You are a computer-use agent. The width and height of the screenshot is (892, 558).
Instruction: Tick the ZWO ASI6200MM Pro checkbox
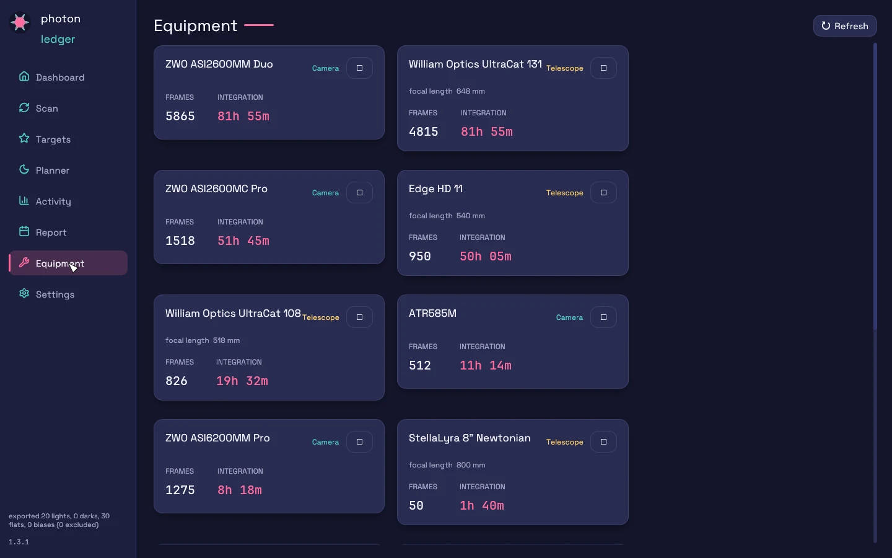coord(359,442)
